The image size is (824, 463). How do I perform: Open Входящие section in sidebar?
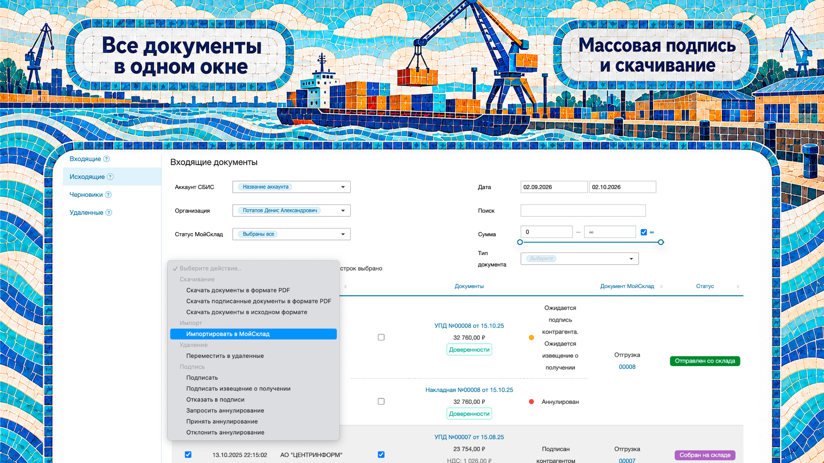click(x=85, y=159)
